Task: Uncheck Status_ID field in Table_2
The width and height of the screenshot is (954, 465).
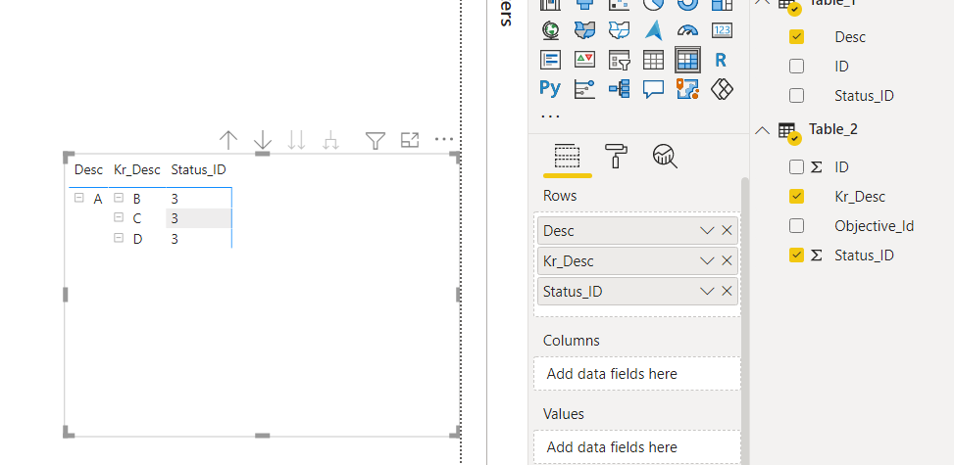Action: point(796,256)
